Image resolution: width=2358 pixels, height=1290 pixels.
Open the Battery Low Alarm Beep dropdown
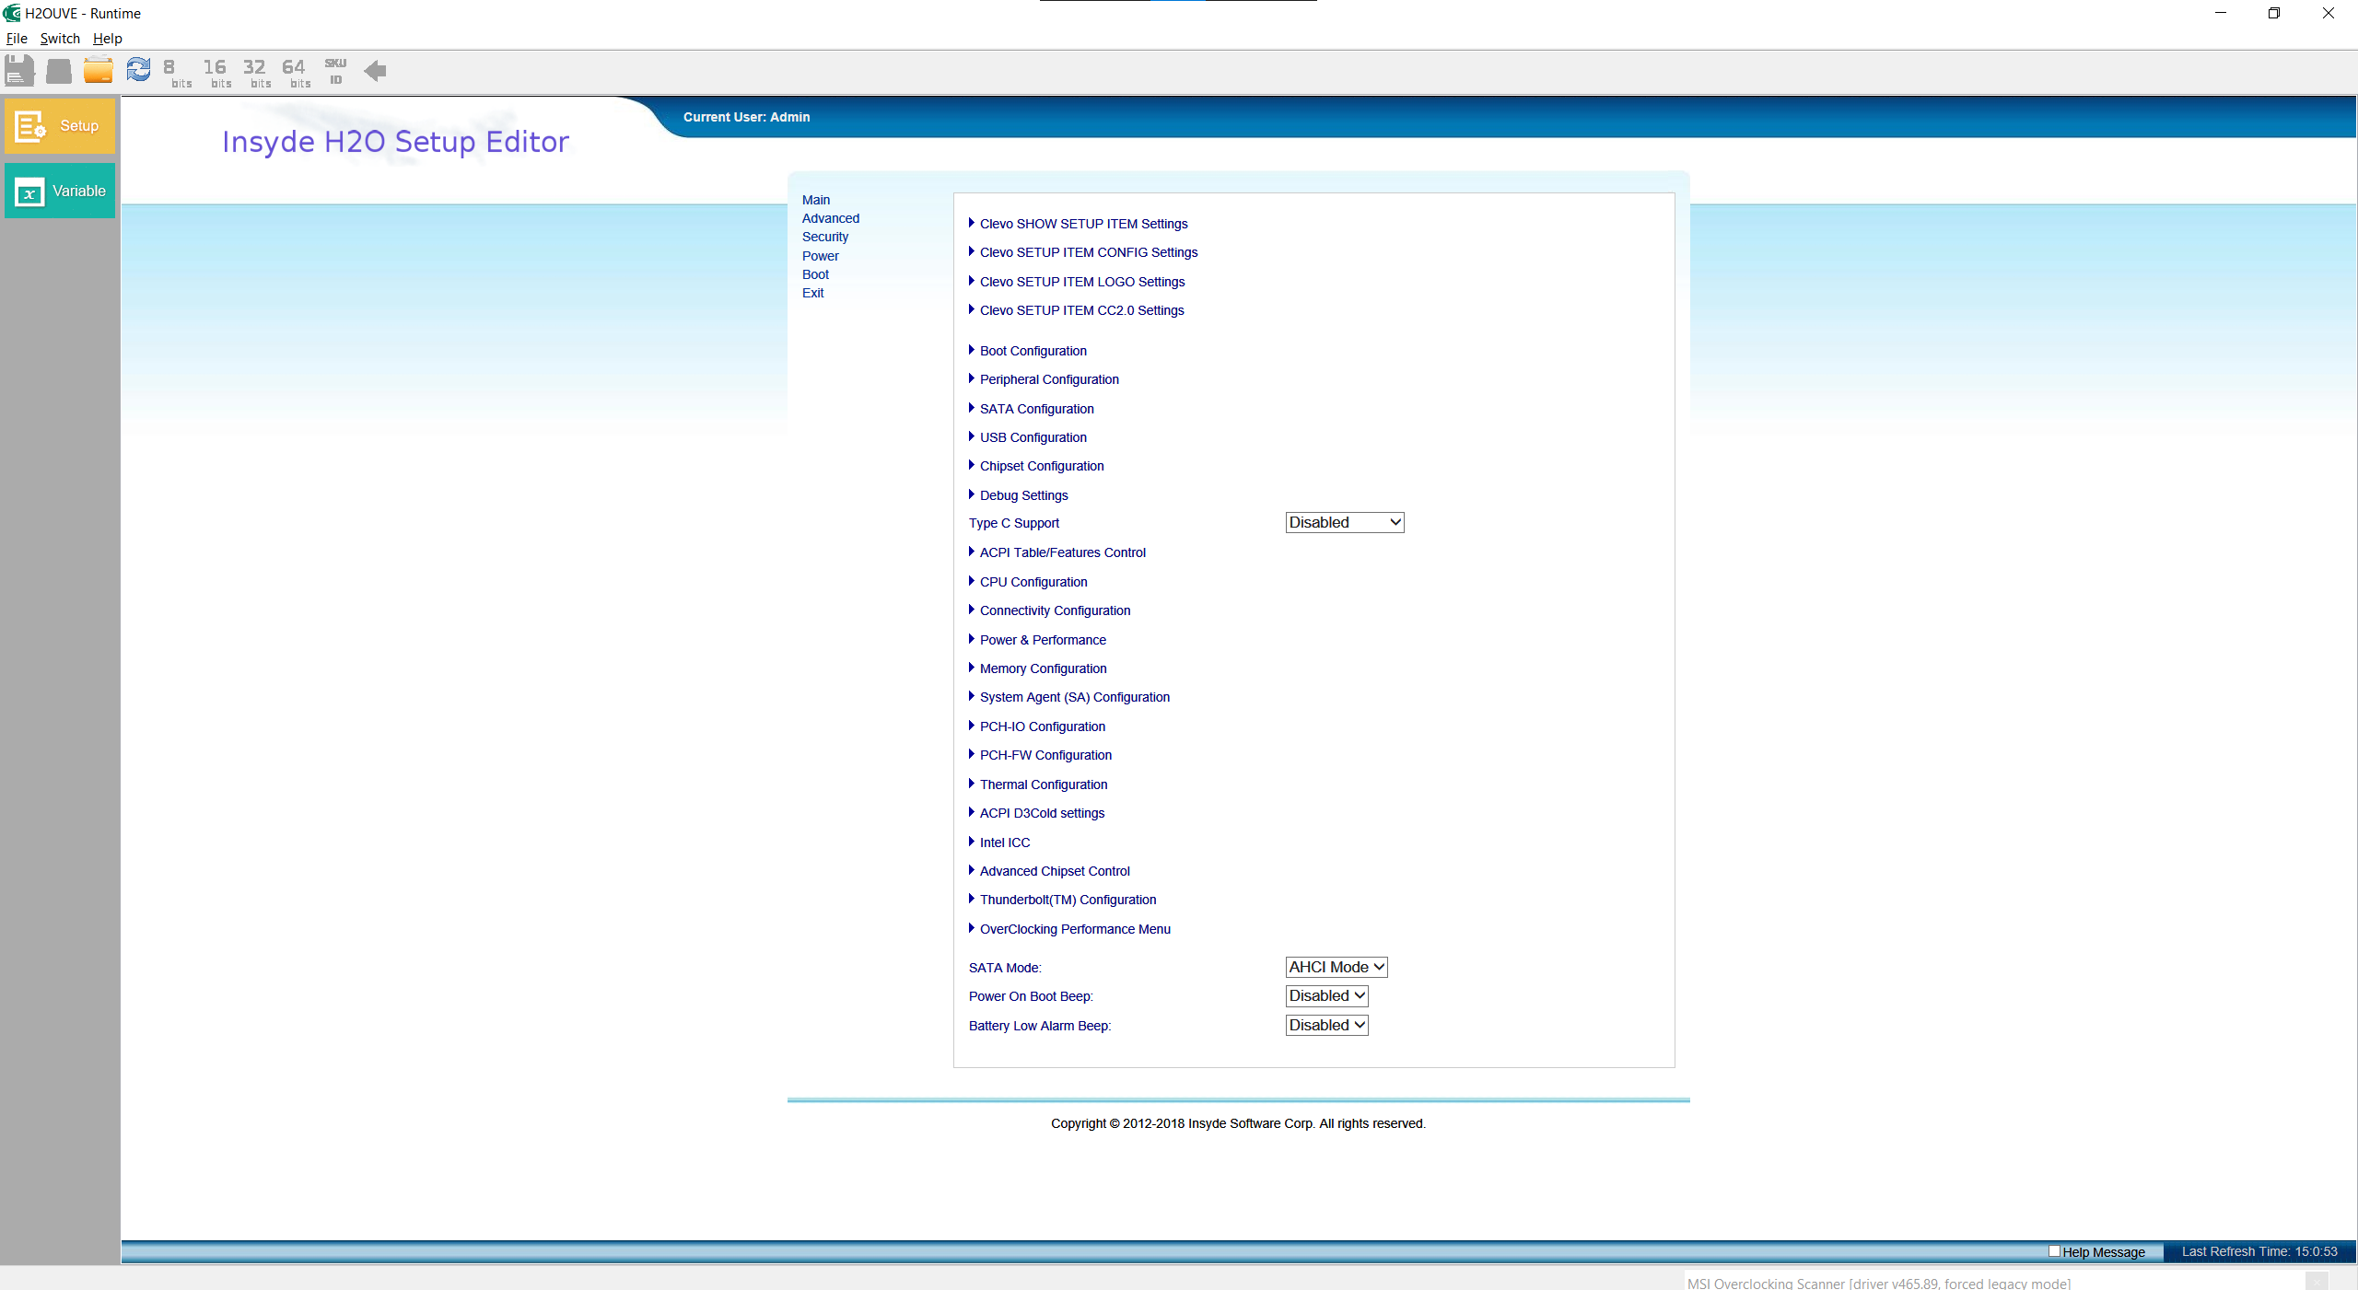click(x=1326, y=1025)
